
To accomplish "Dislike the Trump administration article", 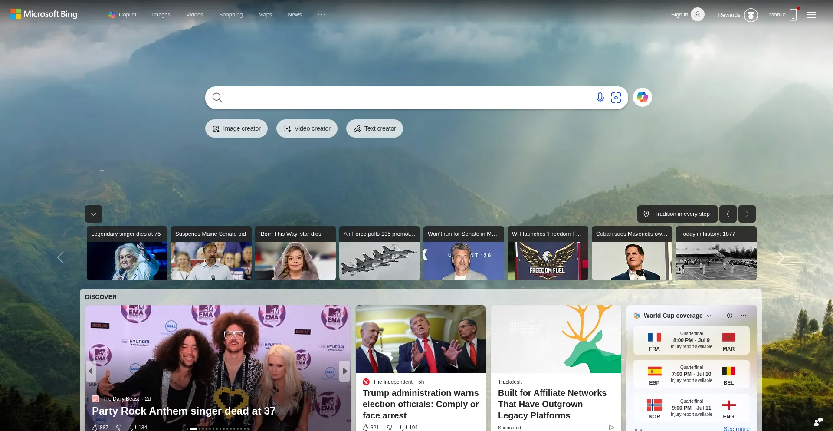I will tap(390, 428).
